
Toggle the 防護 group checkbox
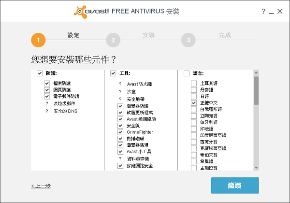40,73
